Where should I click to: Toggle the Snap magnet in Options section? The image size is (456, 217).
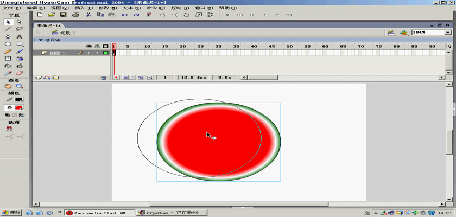9,129
